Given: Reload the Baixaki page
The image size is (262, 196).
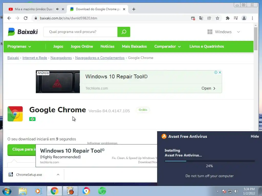Looking at the screenshot, I should click(x=26, y=18).
